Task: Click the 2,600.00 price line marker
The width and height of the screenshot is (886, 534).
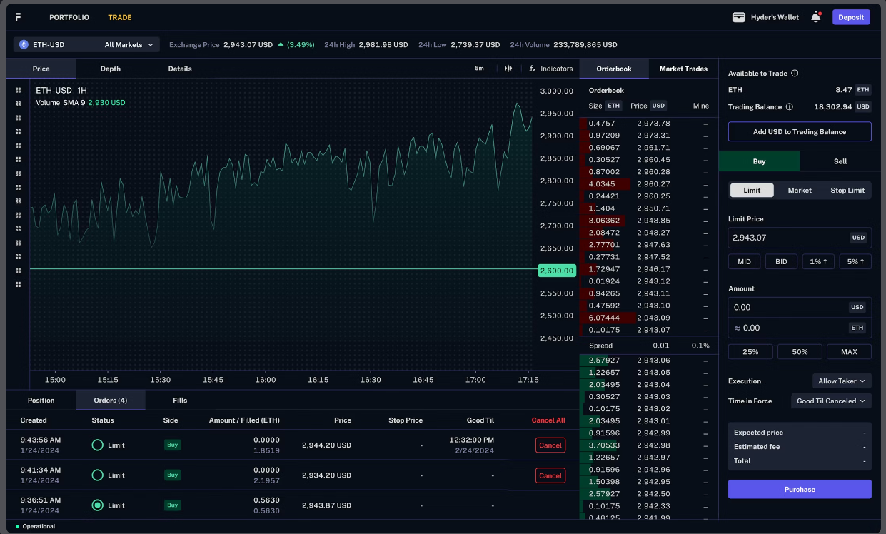Action: point(556,271)
